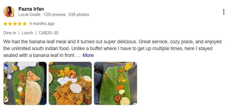Click the CA$20–30 price range

[48, 33]
